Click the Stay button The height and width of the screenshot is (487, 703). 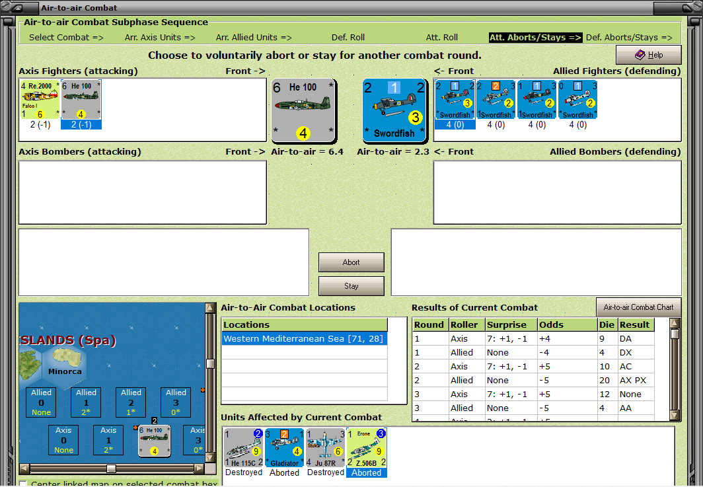[x=351, y=285]
